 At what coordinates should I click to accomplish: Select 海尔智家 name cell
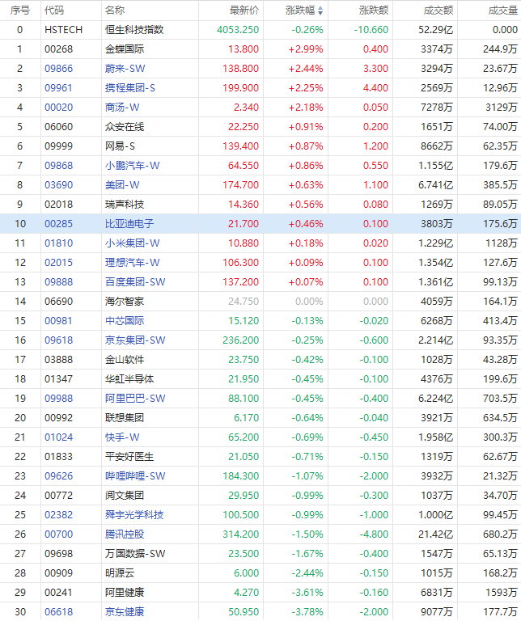125,302
